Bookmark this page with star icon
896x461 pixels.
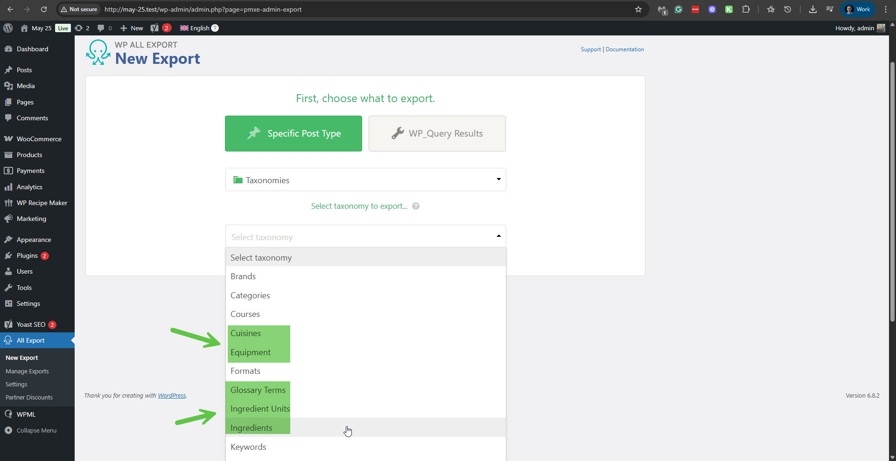click(638, 9)
